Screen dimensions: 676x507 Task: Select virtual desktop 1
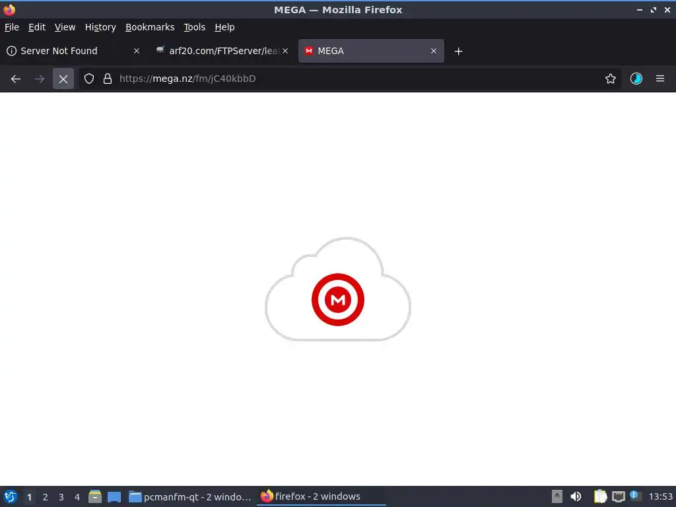pos(29,497)
